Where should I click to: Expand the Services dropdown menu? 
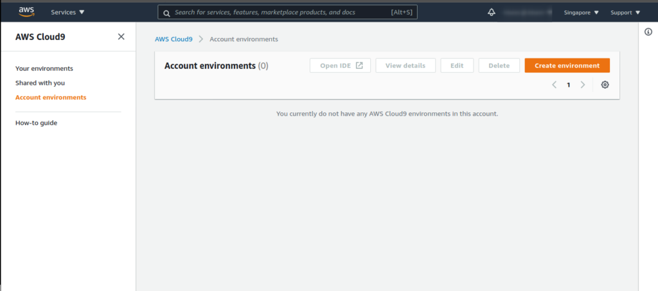(x=67, y=12)
